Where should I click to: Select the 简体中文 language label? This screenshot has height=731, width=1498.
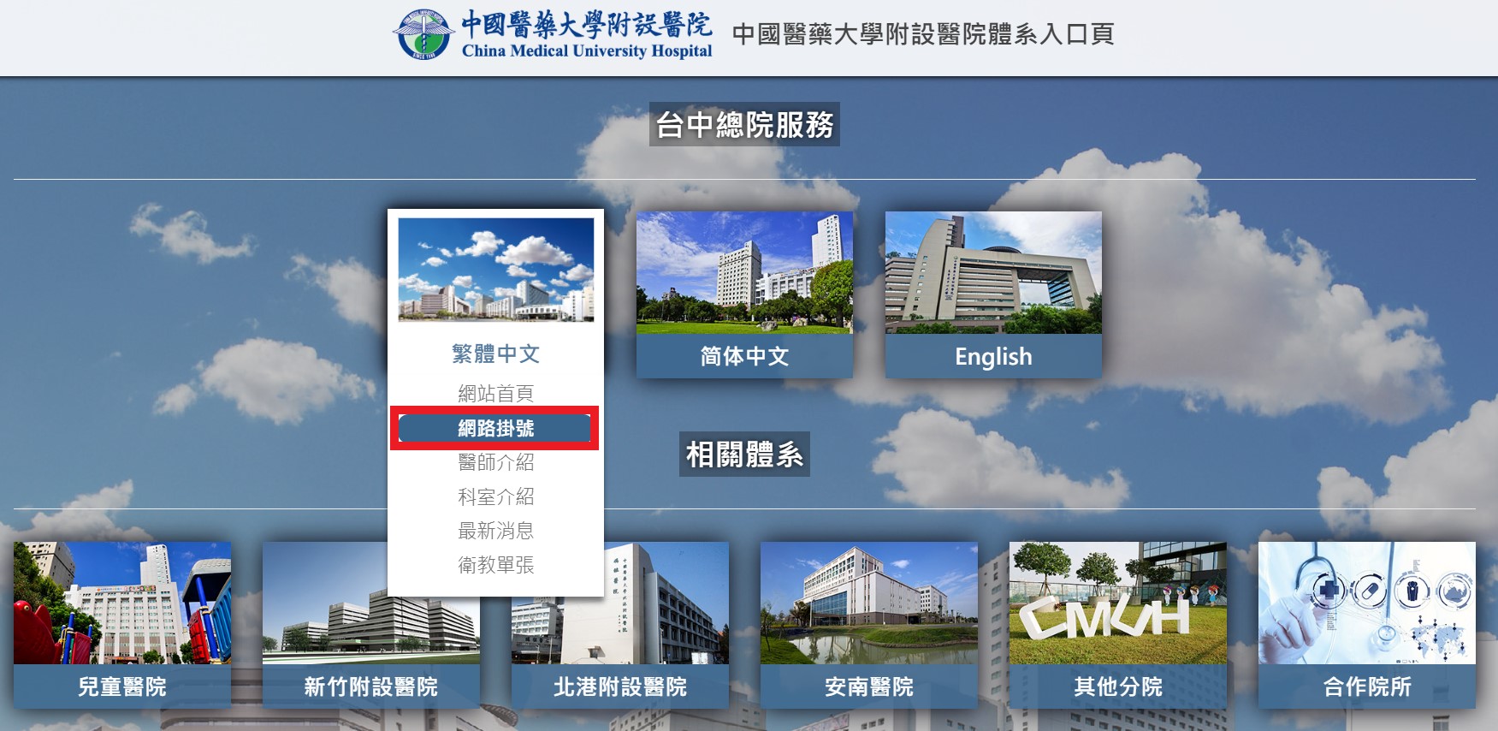pos(744,356)
